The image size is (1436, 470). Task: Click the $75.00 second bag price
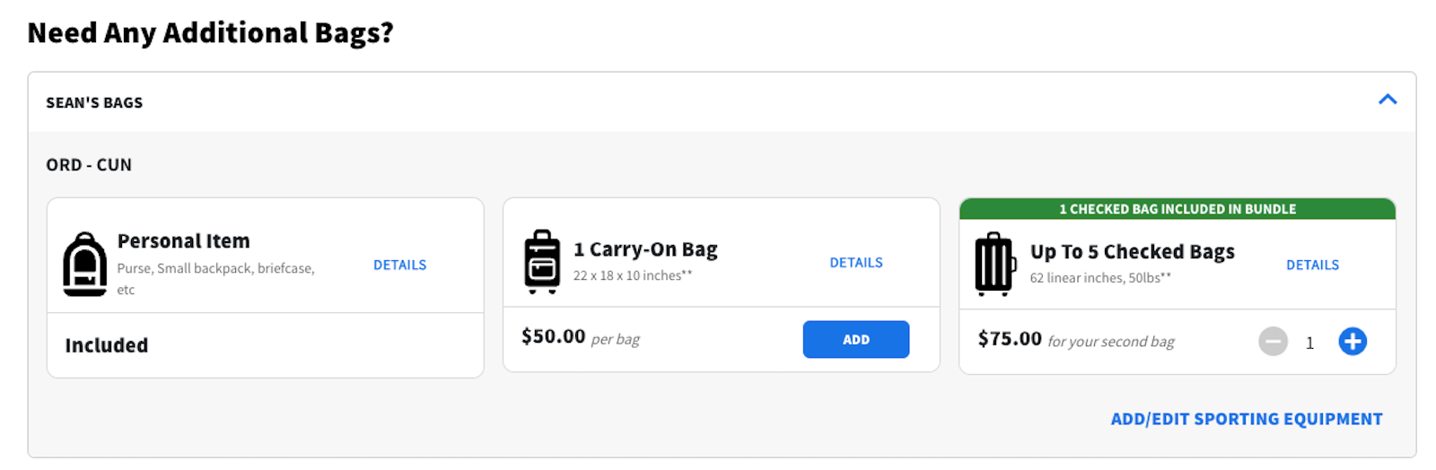pyautogui.click(x=1010, y=339)
